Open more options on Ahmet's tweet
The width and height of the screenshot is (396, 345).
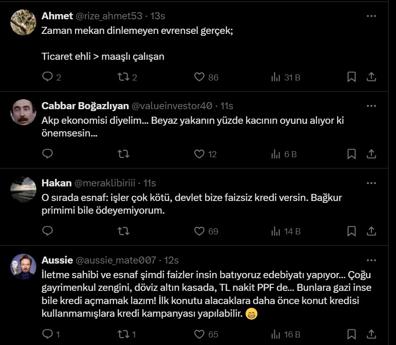tap(371, 16)
